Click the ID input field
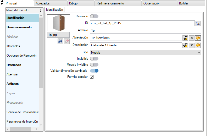Image resolution: width=211 pixels, height=138 pixels. (x=142, y=23)
